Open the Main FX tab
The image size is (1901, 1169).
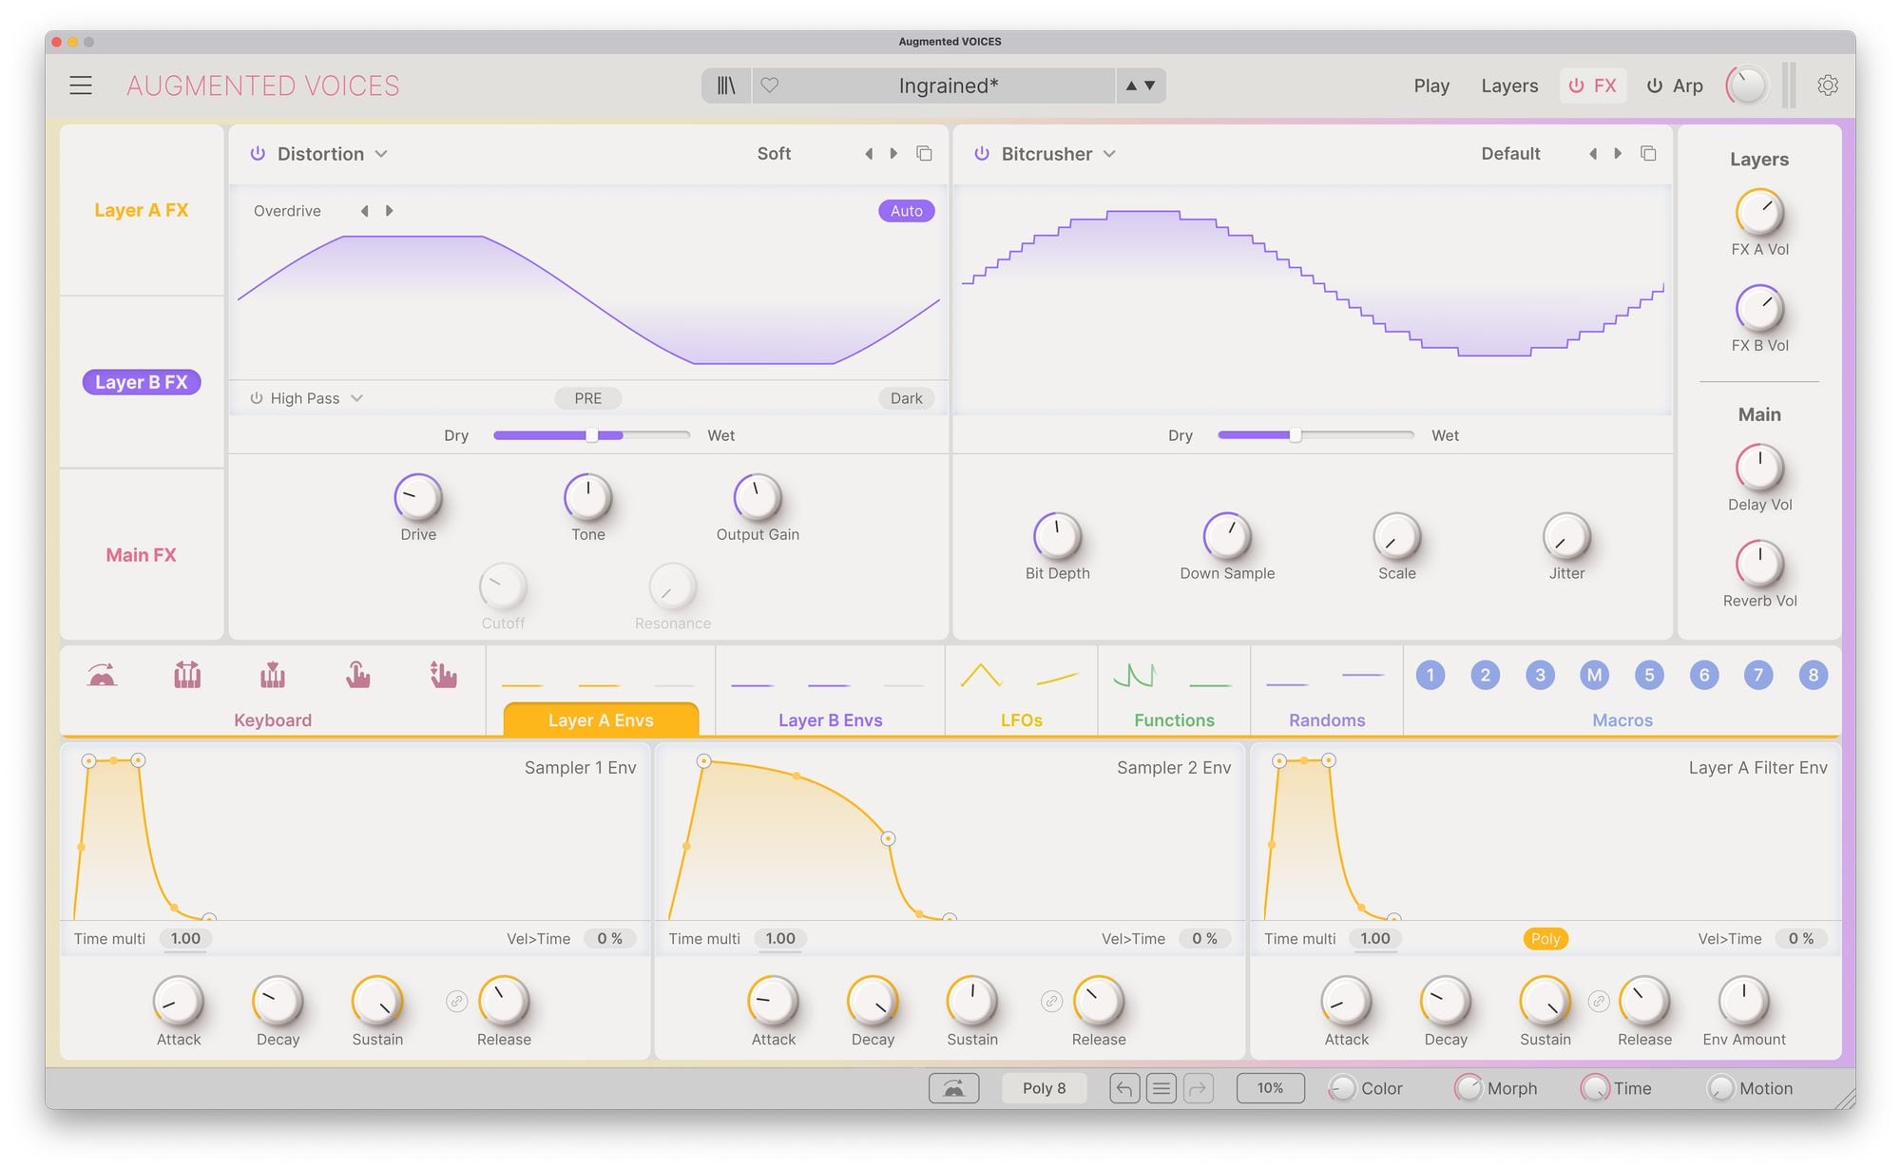point(142,555)
